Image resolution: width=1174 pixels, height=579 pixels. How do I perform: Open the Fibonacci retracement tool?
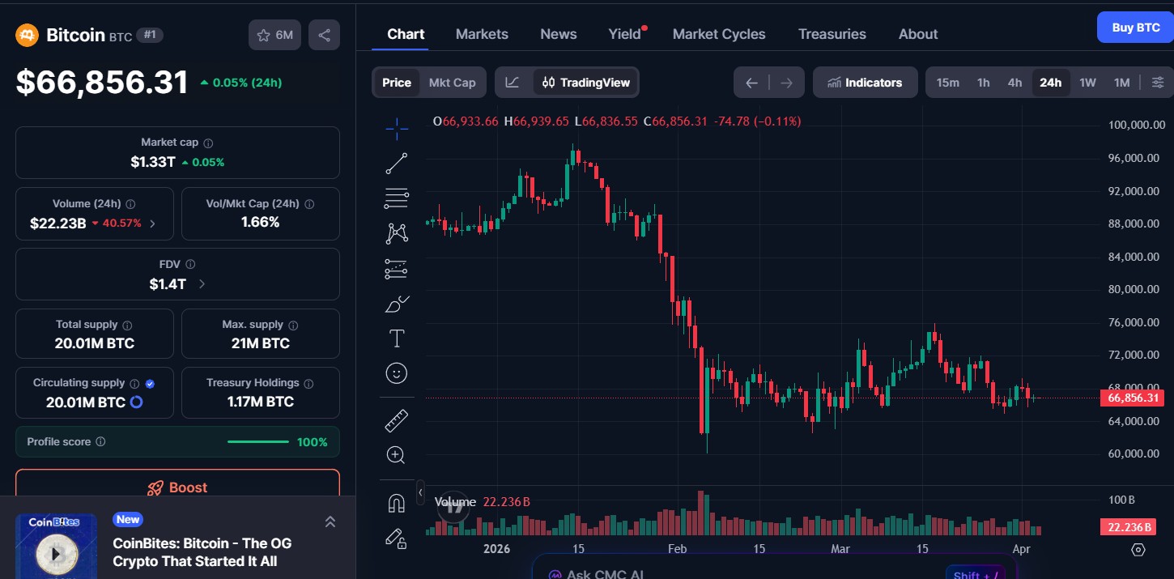396,198
